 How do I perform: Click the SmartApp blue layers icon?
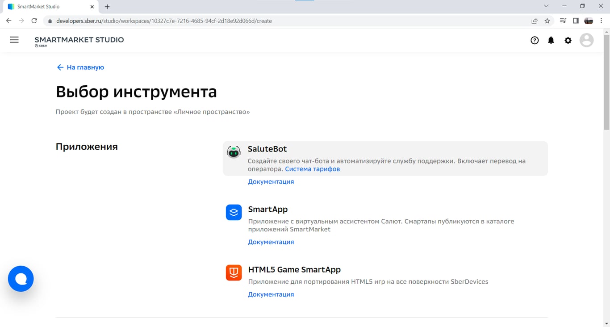(x=234, y=212)
